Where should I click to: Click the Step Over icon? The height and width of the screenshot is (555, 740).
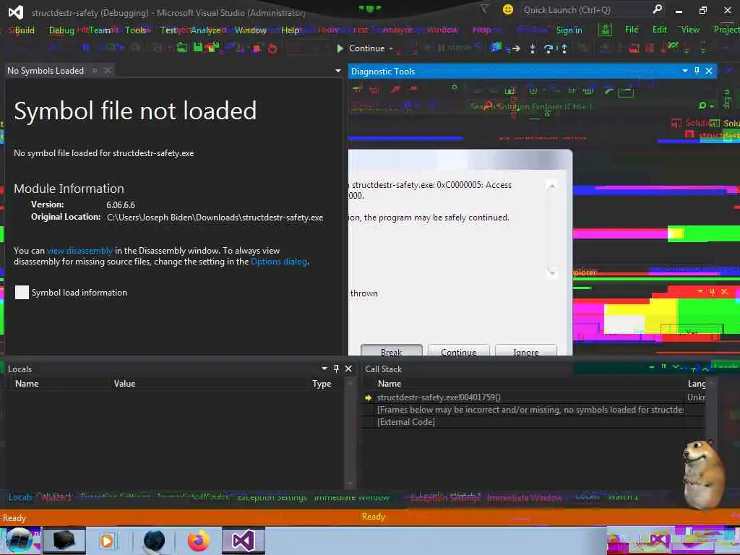click(548, 48)
